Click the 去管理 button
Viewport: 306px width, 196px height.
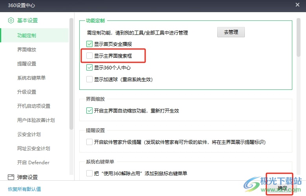point(231,32)
